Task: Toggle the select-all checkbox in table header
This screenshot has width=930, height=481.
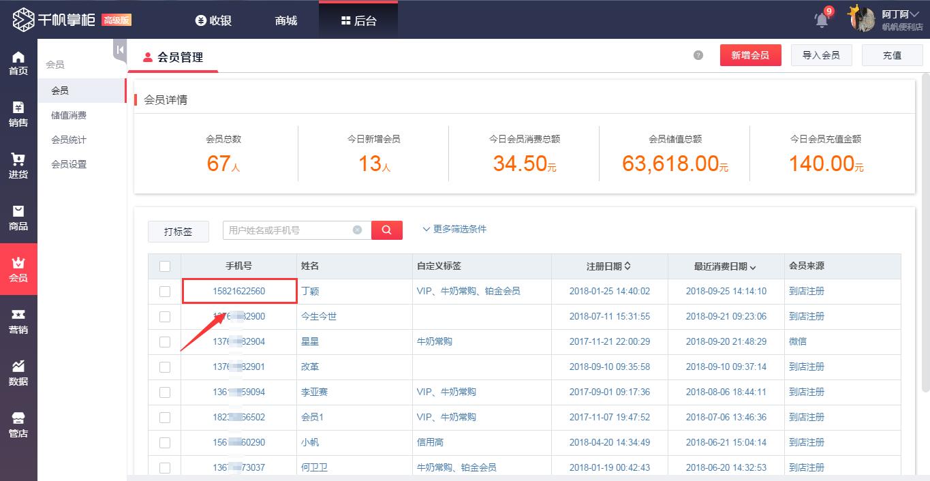Action: click(x=165, y=266)
